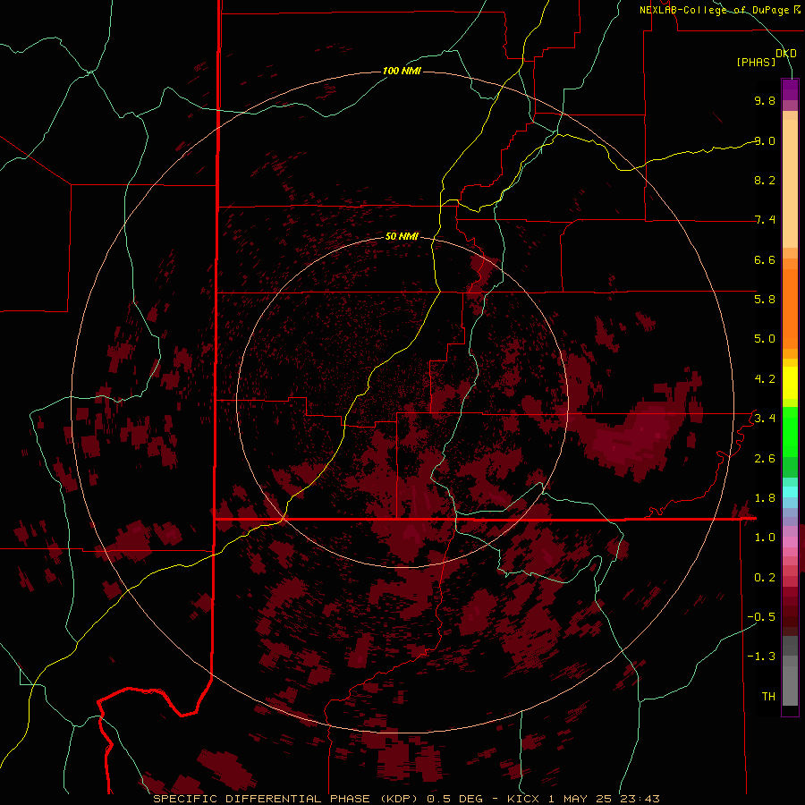
Task: Click the 5.0 value on the color scale
Action: click(x=765, y=339)
